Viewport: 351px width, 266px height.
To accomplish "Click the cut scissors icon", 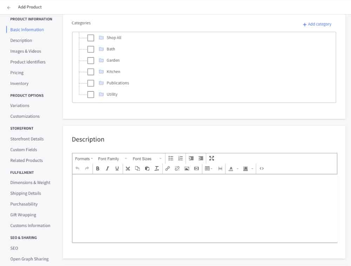I will [128, 169].
